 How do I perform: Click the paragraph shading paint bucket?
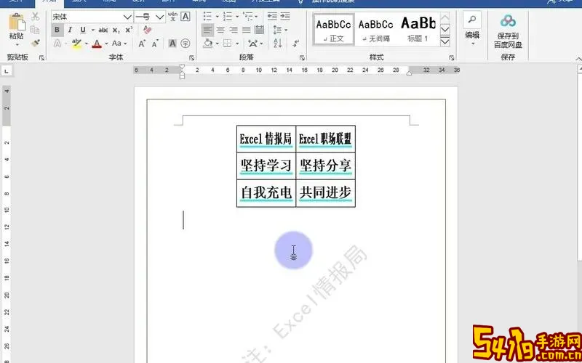(x=208, y=44)
